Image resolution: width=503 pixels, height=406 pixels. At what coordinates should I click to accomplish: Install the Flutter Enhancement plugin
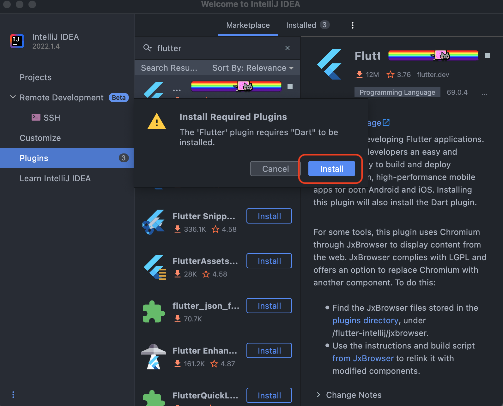click(x=269, y=350)
